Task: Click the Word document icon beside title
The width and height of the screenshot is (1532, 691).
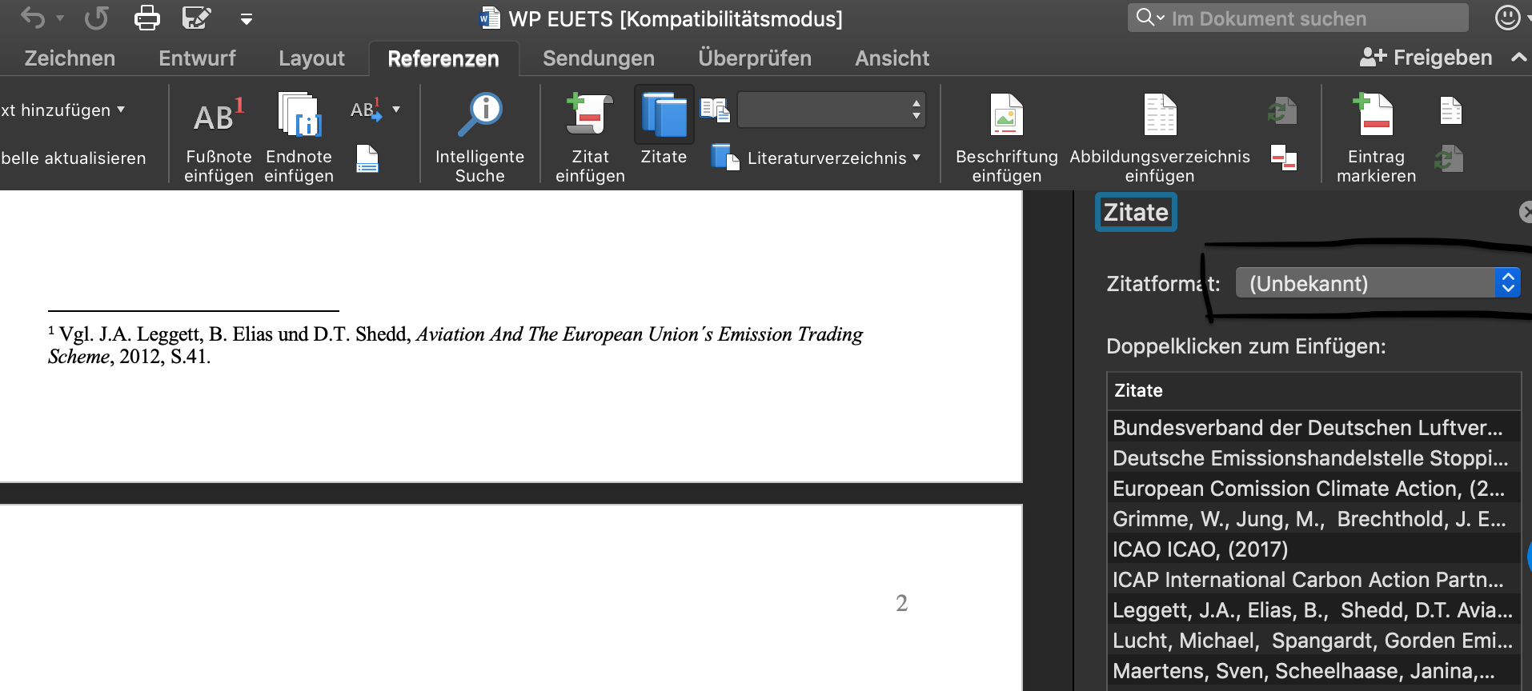Action: click(489, 18)
